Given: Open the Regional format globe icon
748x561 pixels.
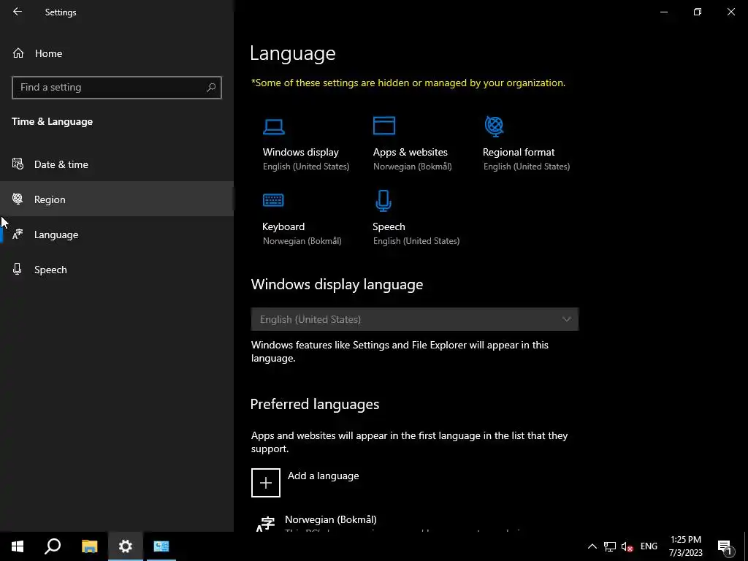Looking at the screenshot, I should (x=495, y=126).
